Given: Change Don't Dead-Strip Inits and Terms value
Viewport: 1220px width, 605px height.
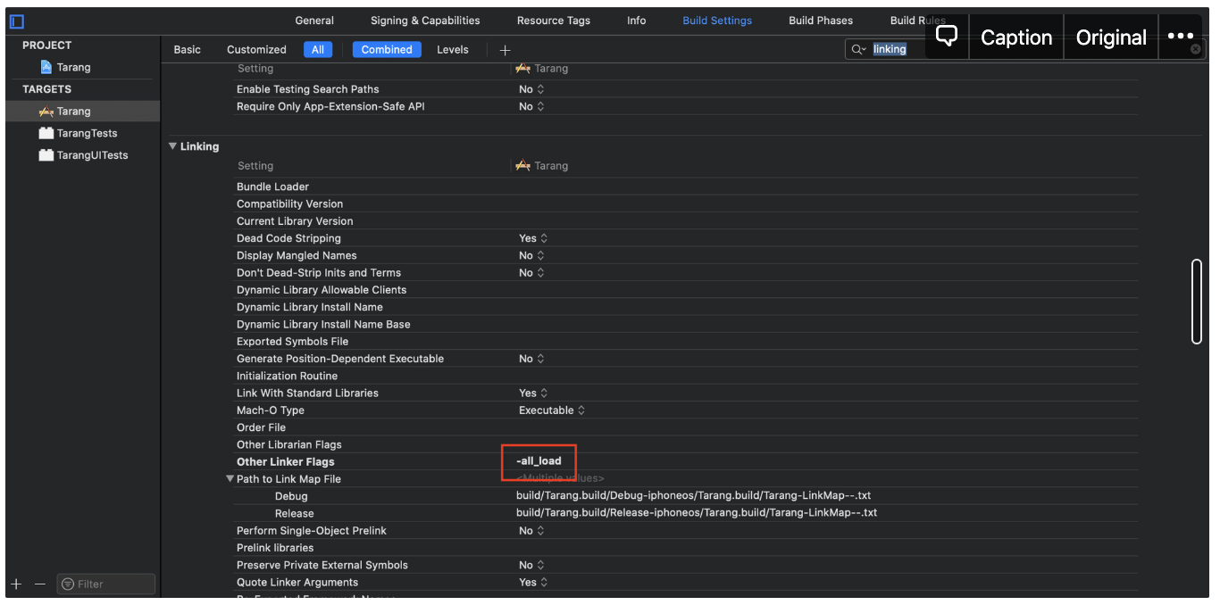Looking at the screenshot, I should pos(531,273).
